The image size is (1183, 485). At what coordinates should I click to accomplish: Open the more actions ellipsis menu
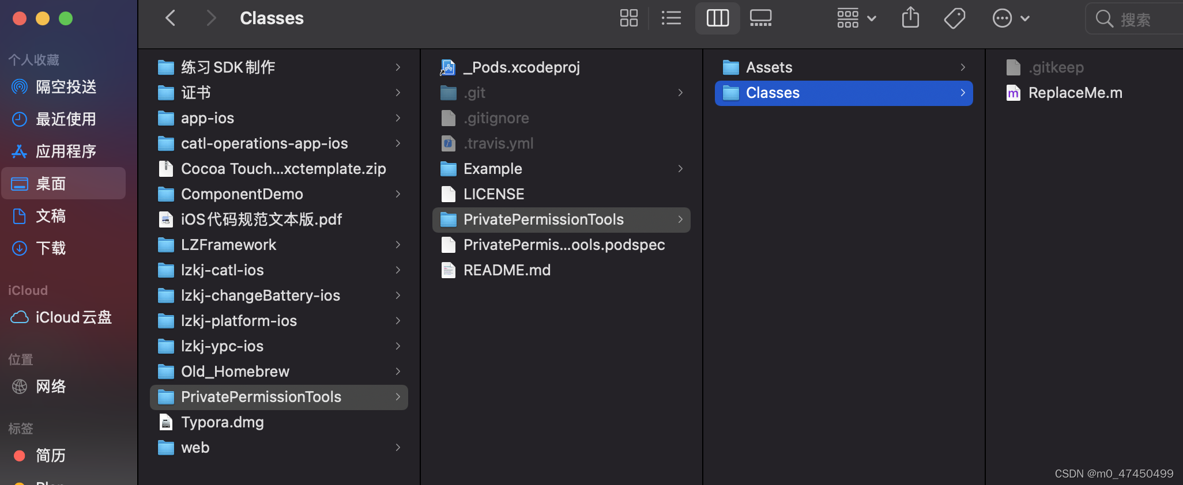click(x=1011, y=18)
